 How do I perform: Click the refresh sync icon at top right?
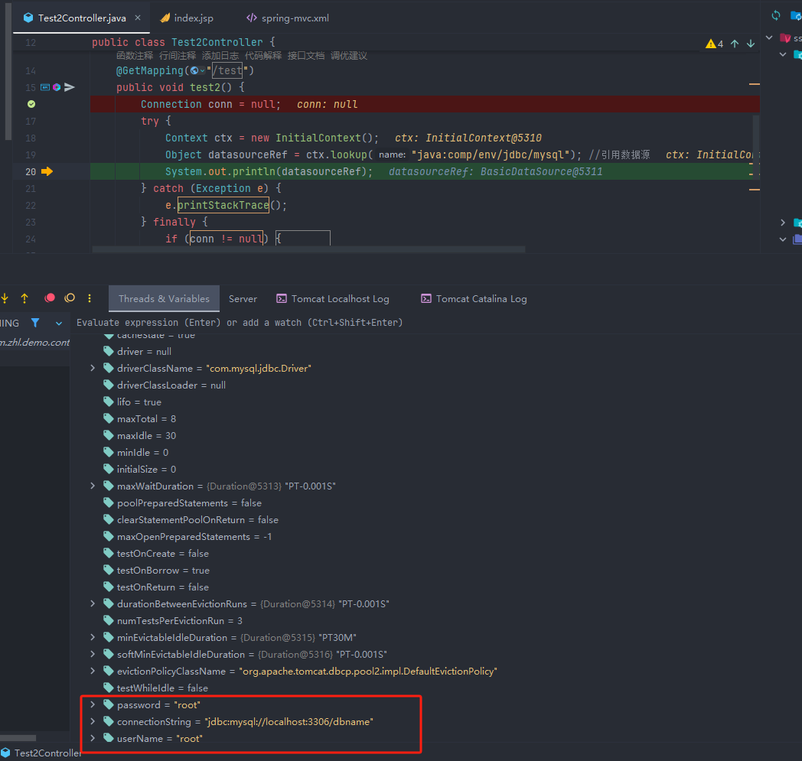tap(776, 15)
